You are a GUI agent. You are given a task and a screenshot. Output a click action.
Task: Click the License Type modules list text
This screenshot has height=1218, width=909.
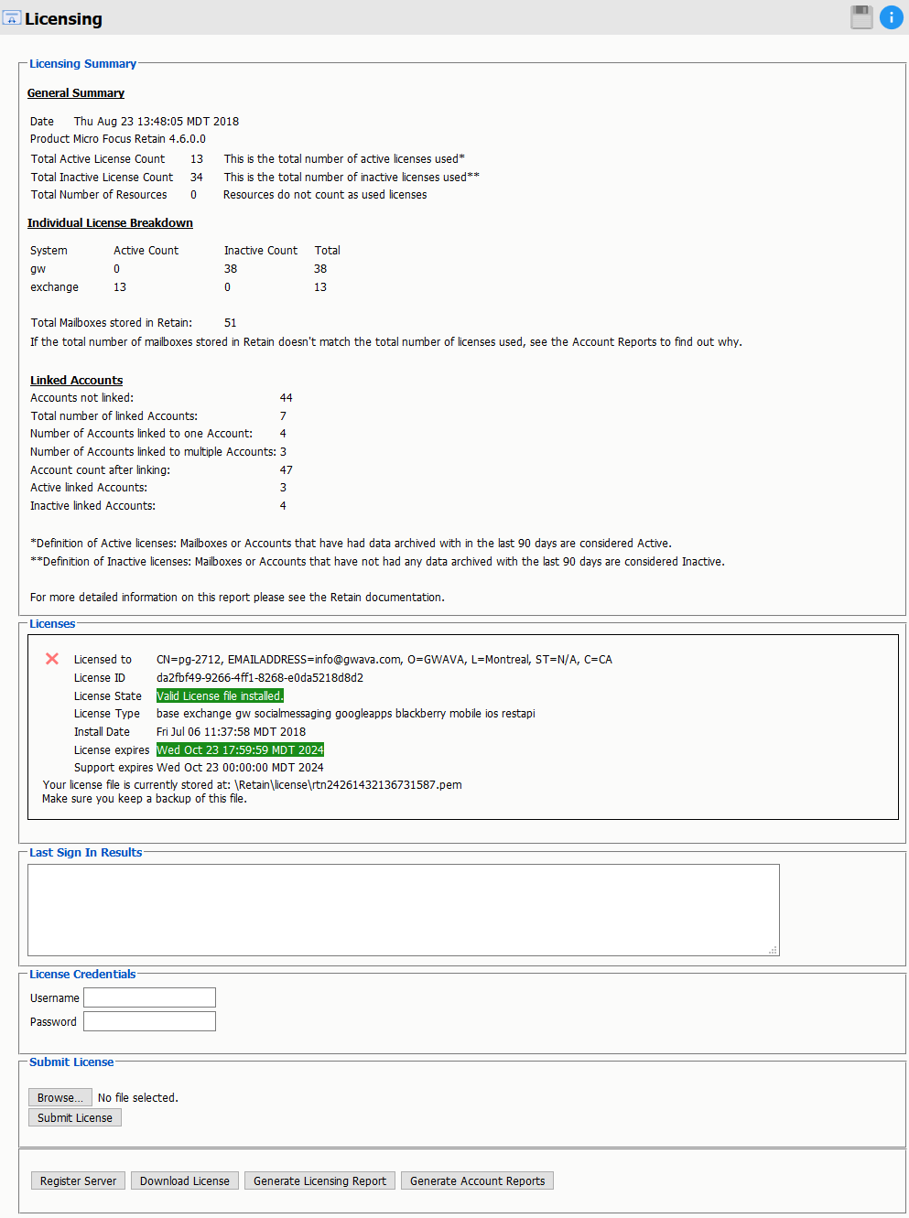pyautogui.click(x=346, y=714)
